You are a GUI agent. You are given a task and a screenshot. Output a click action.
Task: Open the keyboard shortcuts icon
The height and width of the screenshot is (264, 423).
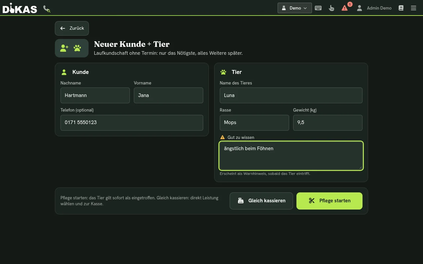[x=318, y=8]
